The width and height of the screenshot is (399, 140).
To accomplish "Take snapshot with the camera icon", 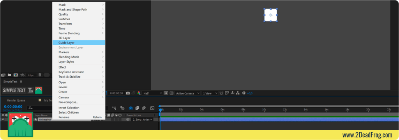I will click(x=128, y=93).
